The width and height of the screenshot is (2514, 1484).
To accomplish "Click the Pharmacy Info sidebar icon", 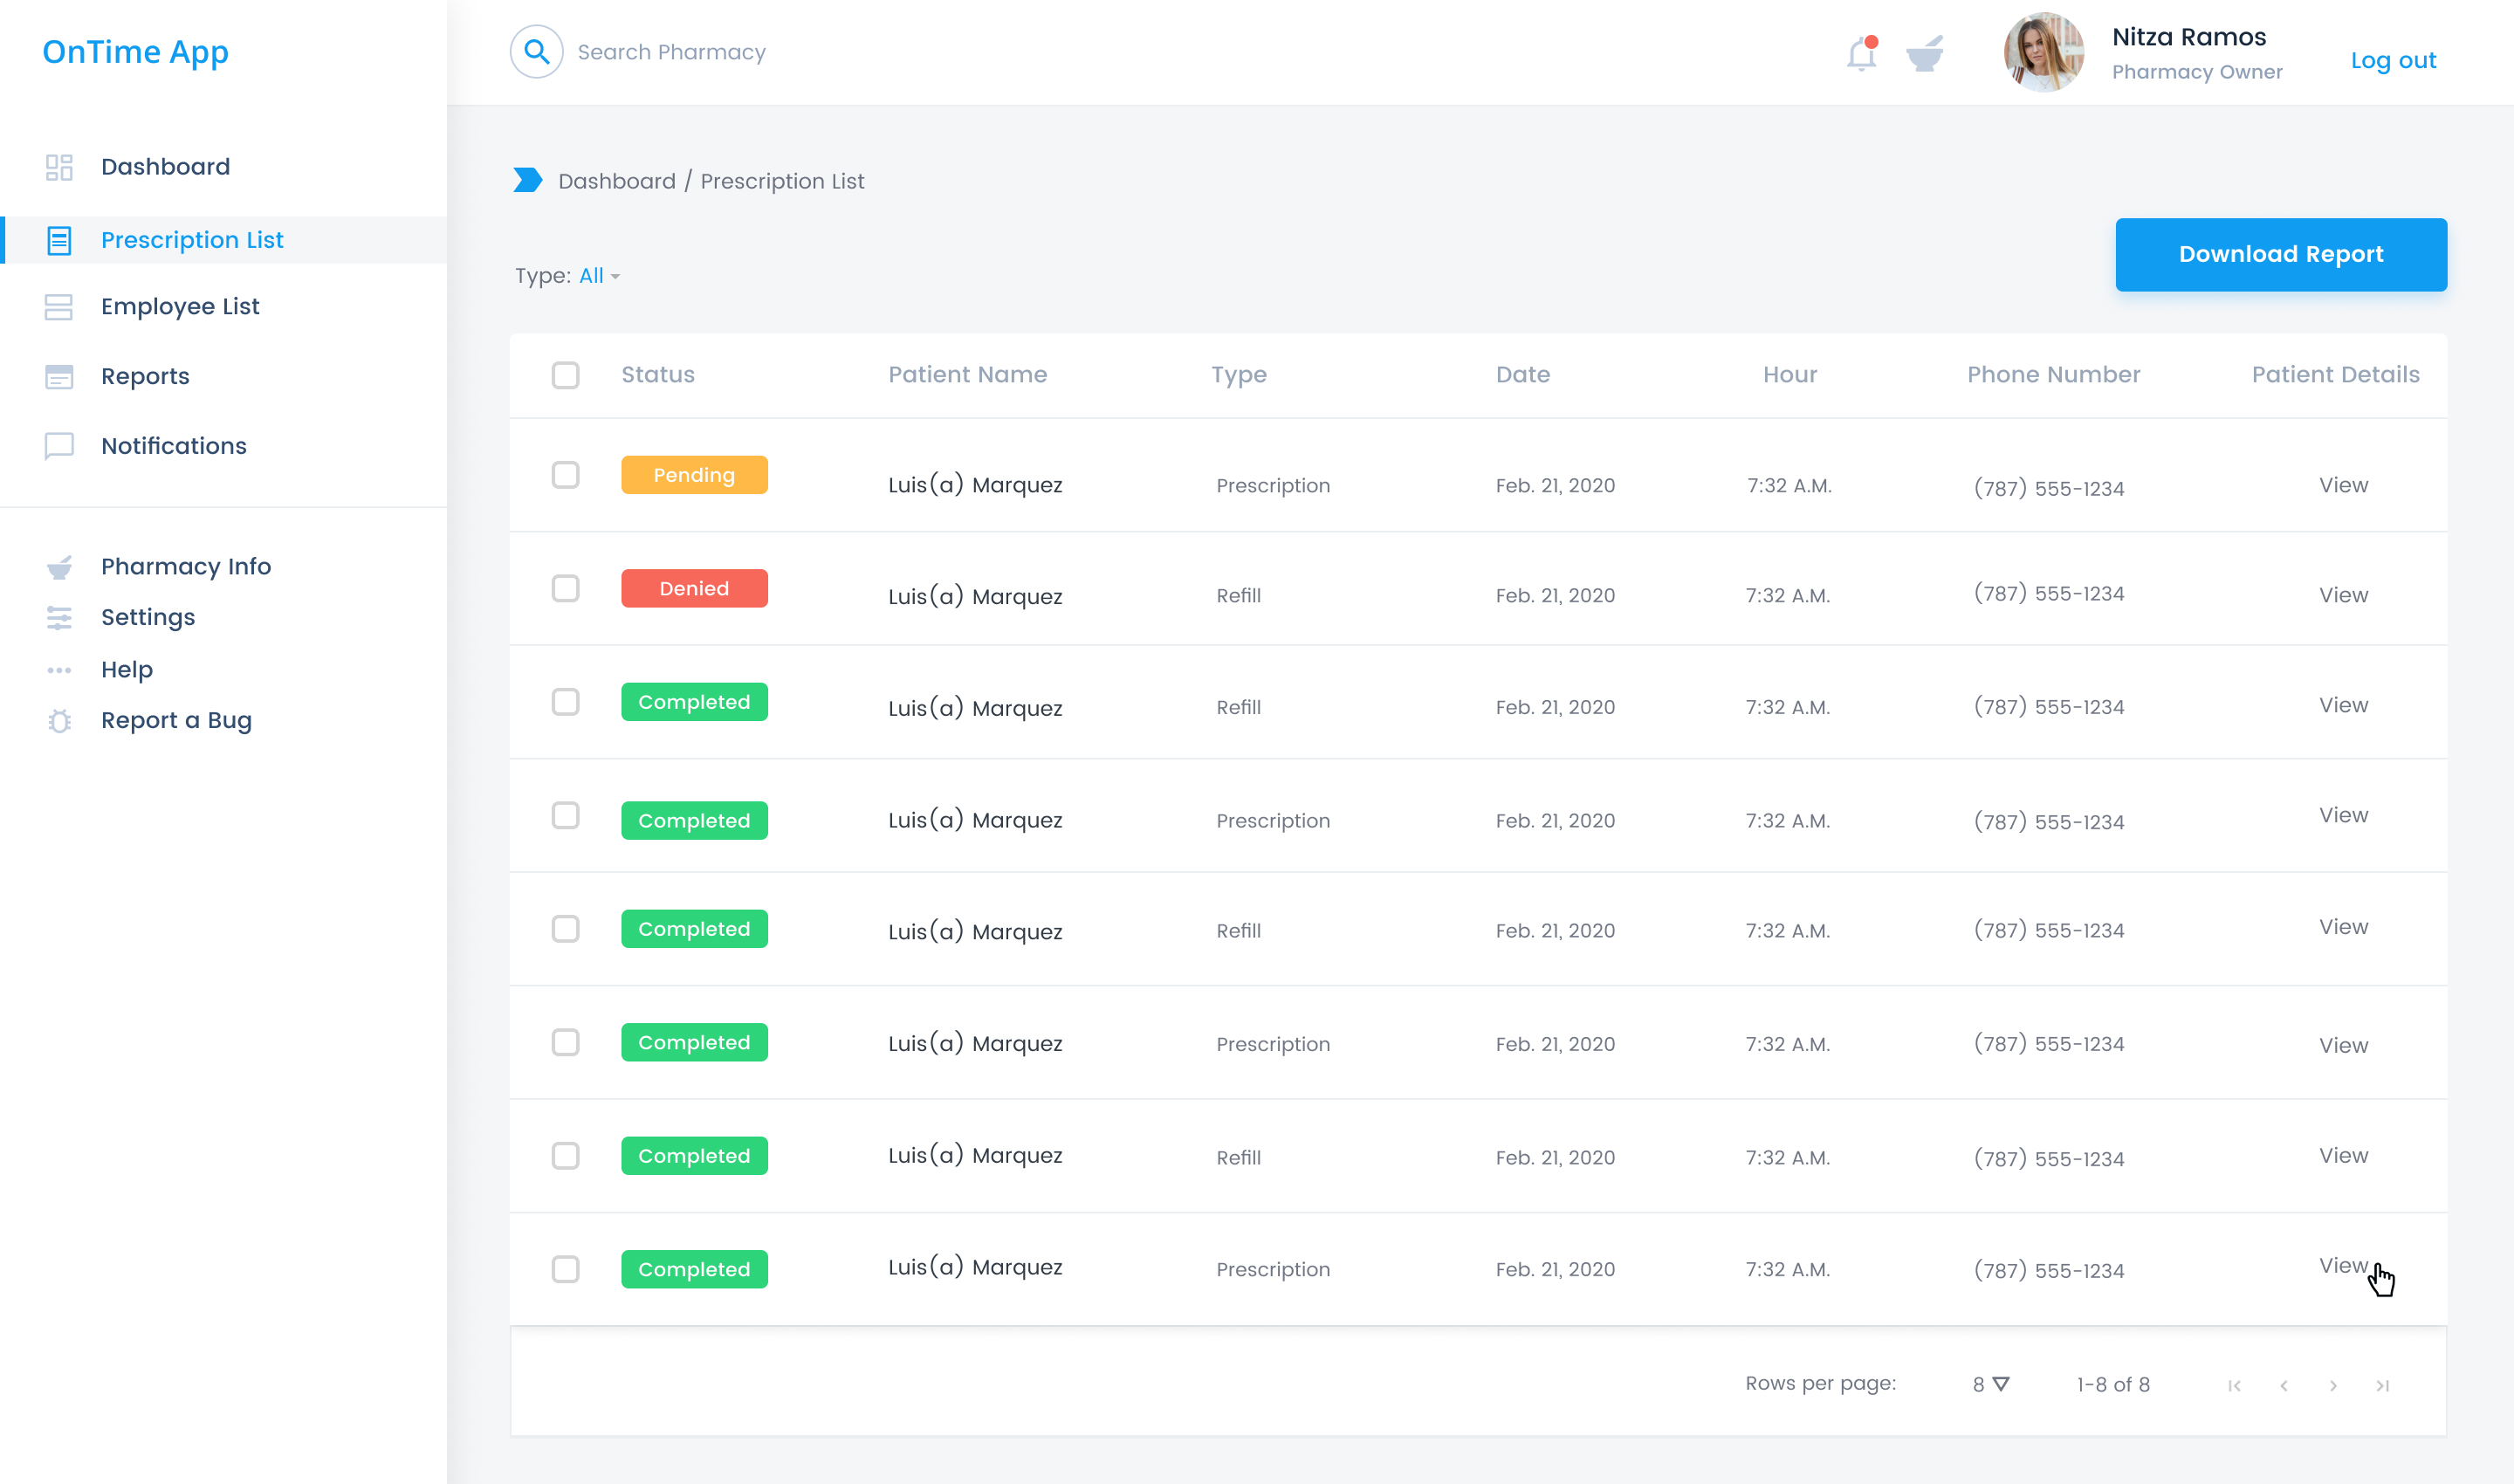I will coord(58,567).
